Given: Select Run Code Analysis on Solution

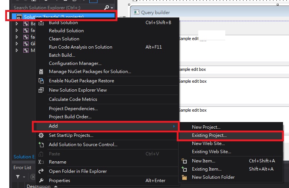Looking at the screenshot, I should tap(107, 47).
